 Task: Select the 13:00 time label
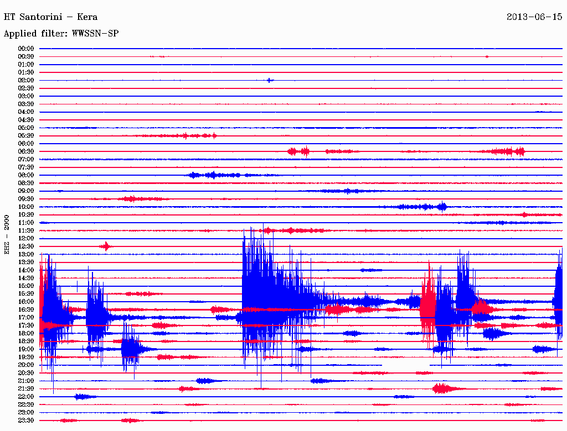26,255
